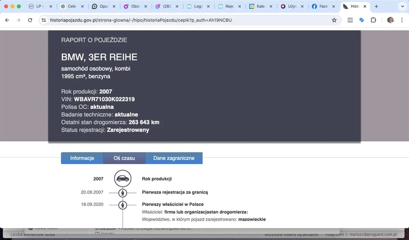Select the VIN number WBAVR71030K022319

(x=105, y=99)
